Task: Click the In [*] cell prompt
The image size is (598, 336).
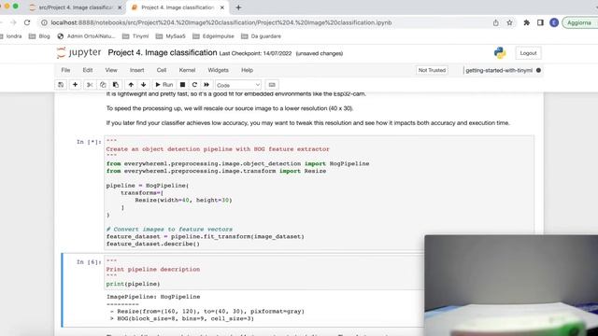Action: 89,142
